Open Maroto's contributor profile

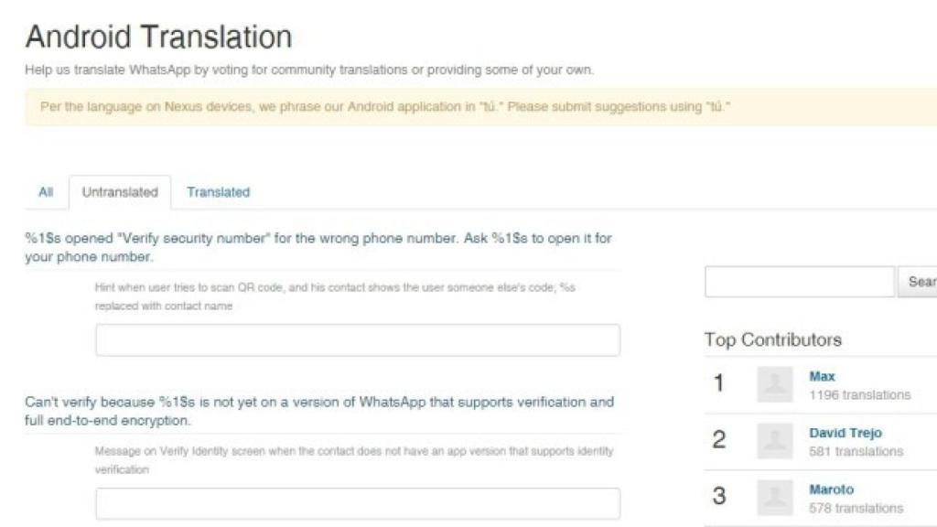click(x=832, y=489)
